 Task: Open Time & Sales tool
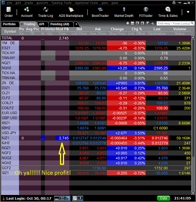point(168,12)
